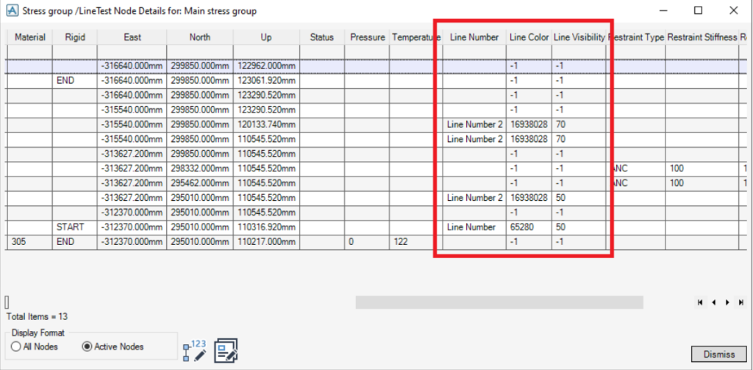Select the cell with color value 65280

point(529,227)
